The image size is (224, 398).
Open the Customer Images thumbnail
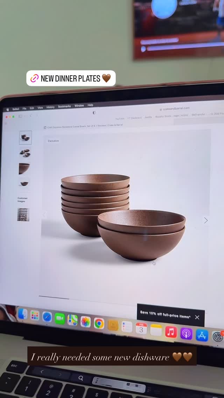pos(23,214)
